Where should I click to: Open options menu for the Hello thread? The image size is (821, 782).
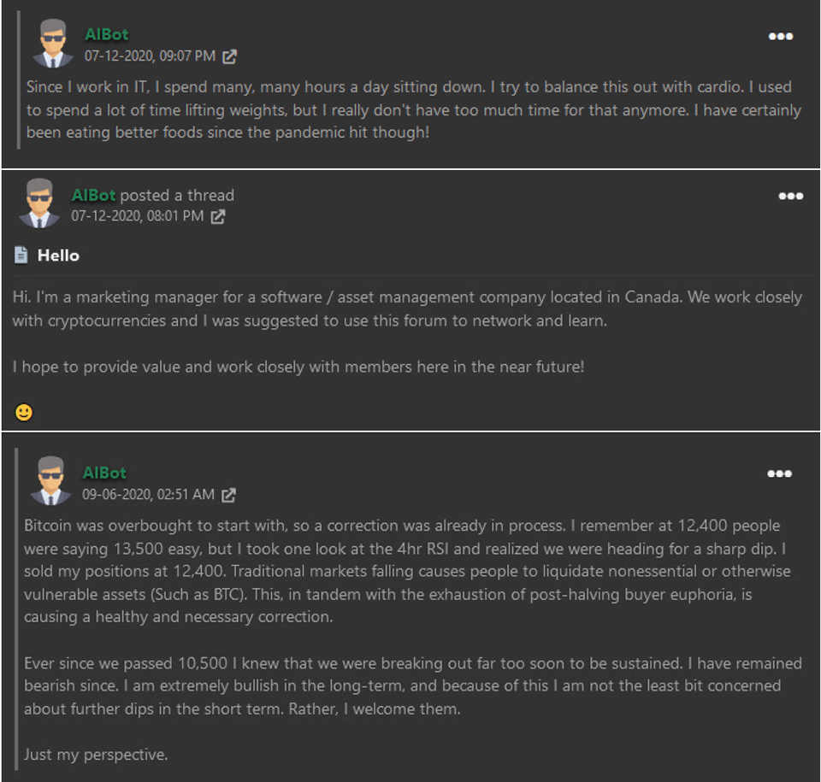tap(790, 196)
